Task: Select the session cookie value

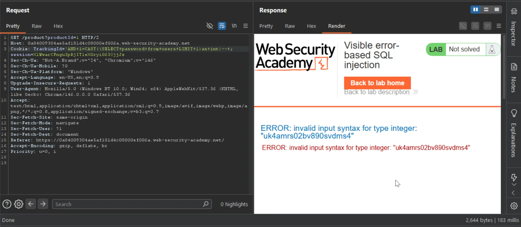Action: pyautogui.click(x=79, y=55)
